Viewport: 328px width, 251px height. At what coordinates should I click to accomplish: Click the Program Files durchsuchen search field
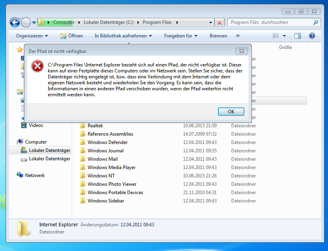point(270,22)
